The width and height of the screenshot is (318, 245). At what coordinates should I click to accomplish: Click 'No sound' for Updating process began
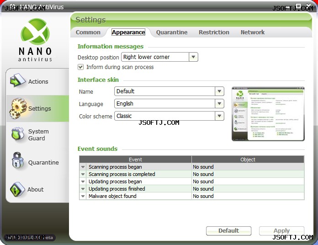click(x=203, y=181)
